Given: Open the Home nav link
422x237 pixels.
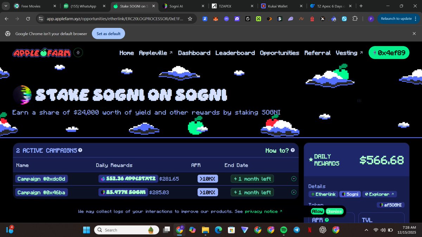Looking at the screenshot, I should 127,53.
